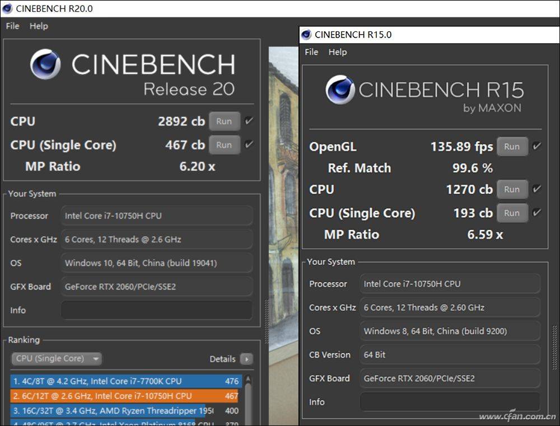The height and width of the screenshot is (426, 560).
Task: Select the i7-7700K ranking entry
Action: click(126, 381)
